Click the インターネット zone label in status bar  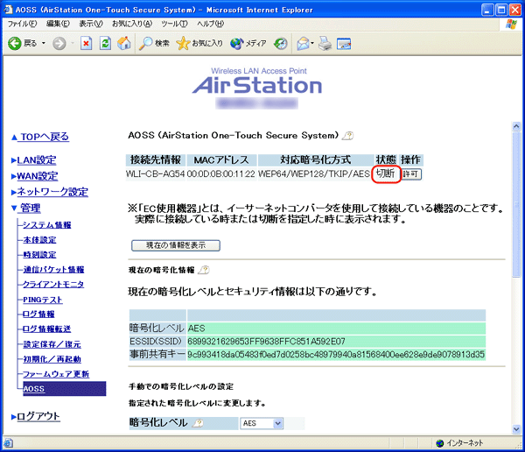(x=465, y=443)
